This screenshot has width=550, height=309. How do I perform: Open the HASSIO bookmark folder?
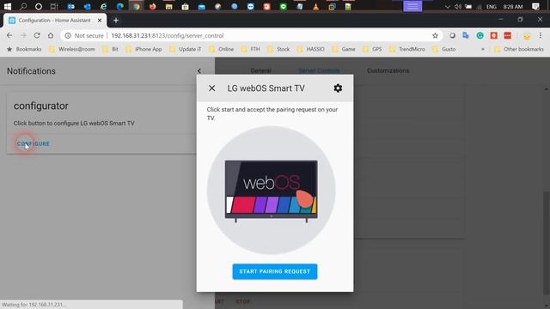coord(311,49)
